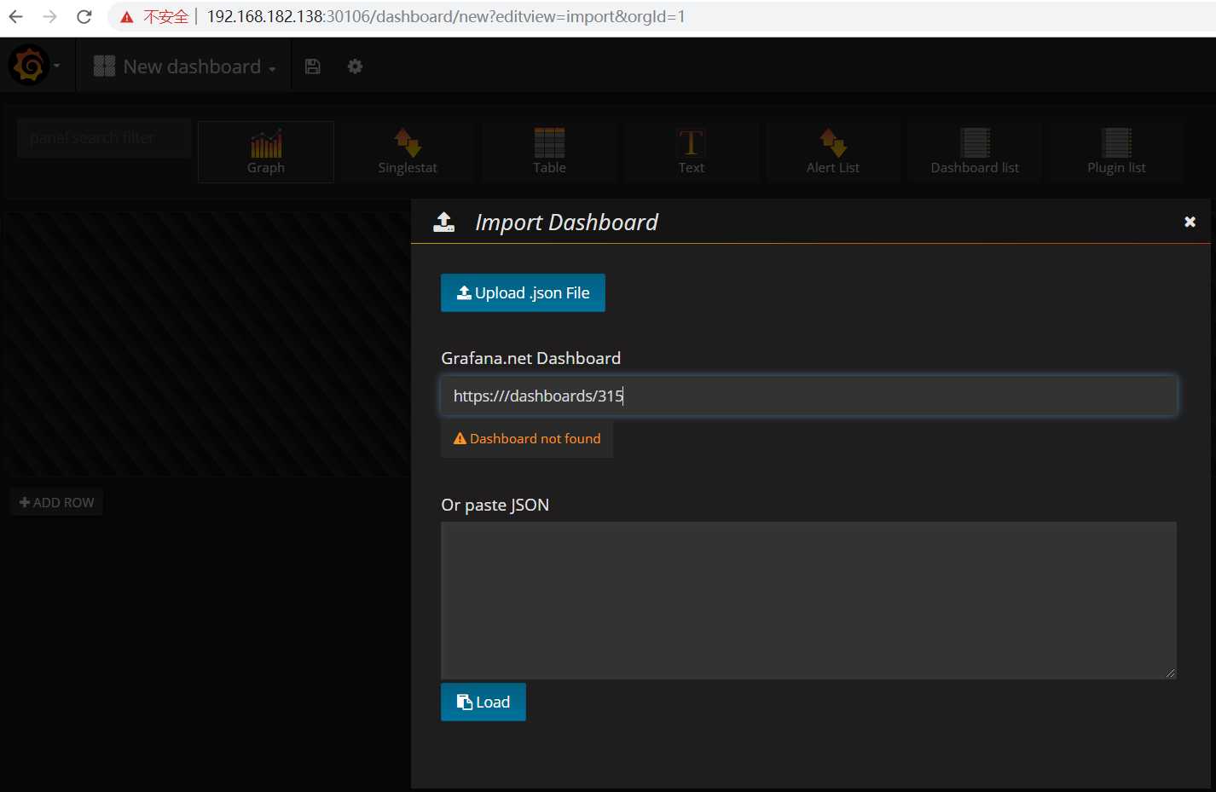The image size is (1216, 792).
Task: Click the JSON textarea resize handle corner
Action: (x=1170, y=673)
